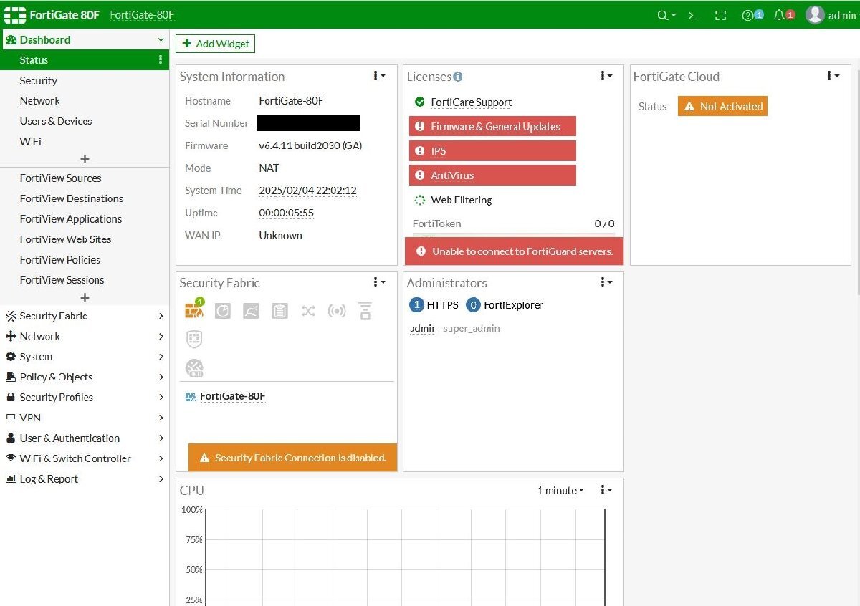This screenshot has width=860, height=606.
Task: Open the notifications bell
Action: [x=784, y=15]
